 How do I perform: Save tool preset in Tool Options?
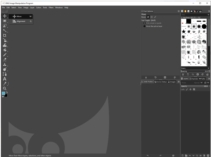coord(146,77)
